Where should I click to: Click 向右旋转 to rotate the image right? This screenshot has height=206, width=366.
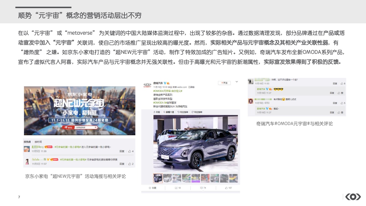point(197,112)
